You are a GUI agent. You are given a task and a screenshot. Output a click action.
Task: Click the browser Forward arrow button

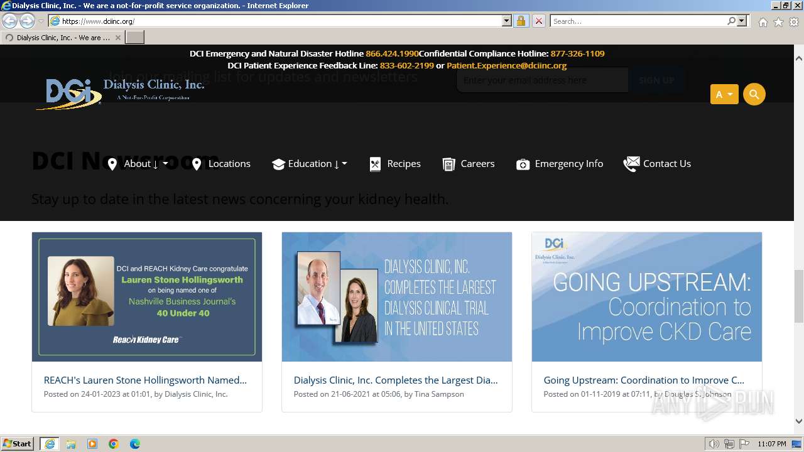[27, 21]
